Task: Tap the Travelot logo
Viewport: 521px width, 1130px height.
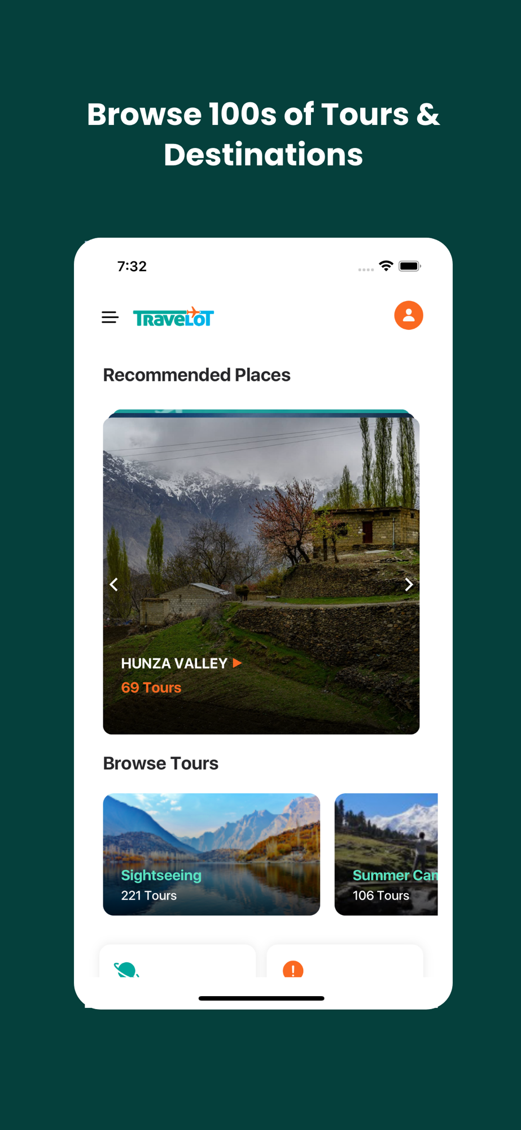Action: (173, 317)
